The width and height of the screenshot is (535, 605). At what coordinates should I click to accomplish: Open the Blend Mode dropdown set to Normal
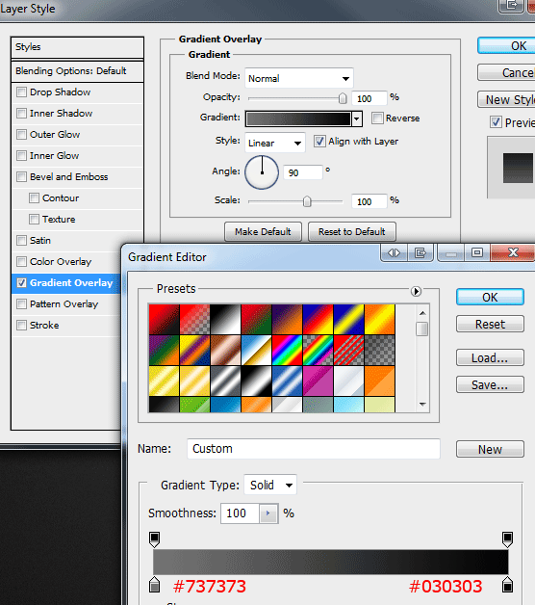point(299,78)
